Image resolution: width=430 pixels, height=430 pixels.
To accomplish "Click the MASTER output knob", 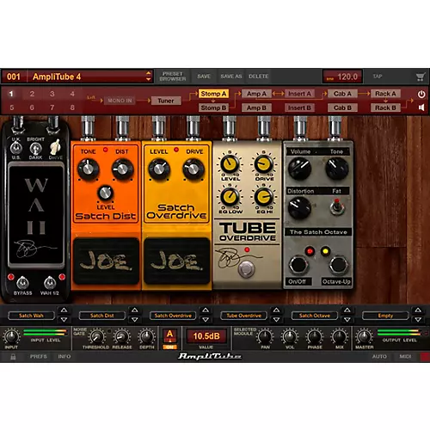I will [x=364, y=336].
